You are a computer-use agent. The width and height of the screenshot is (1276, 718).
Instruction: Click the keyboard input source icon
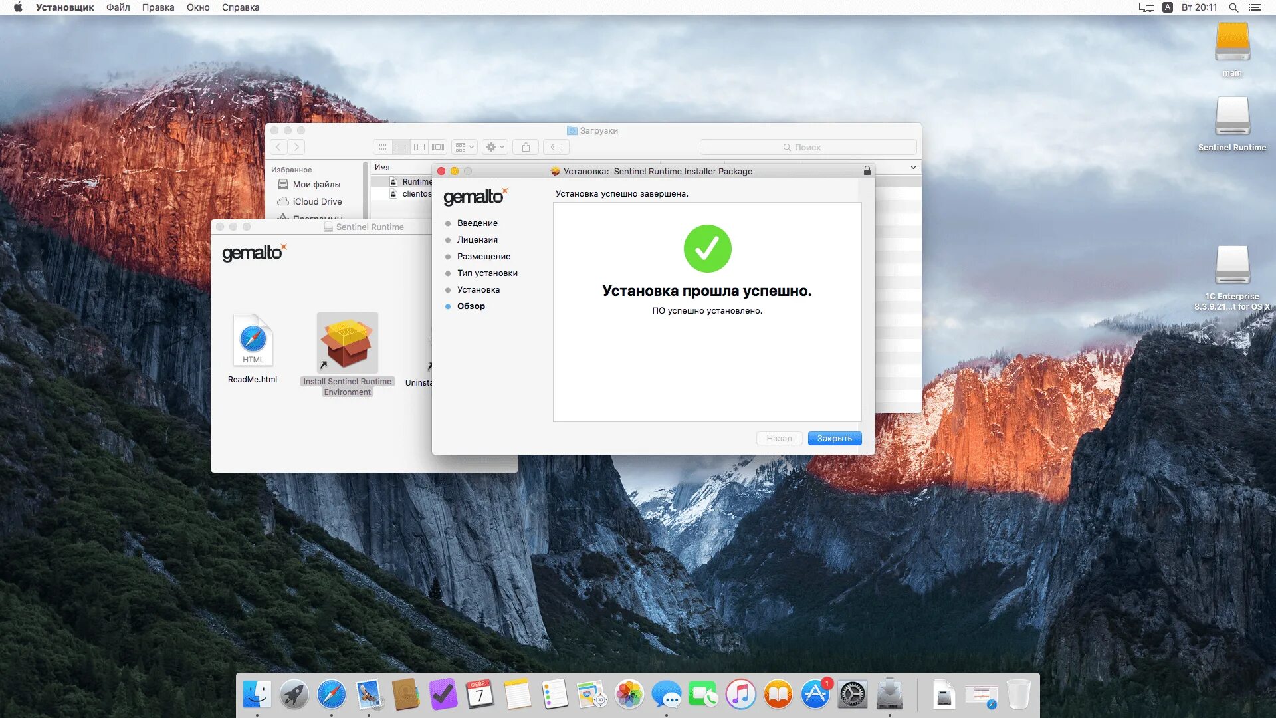[x=1168, y=7]
